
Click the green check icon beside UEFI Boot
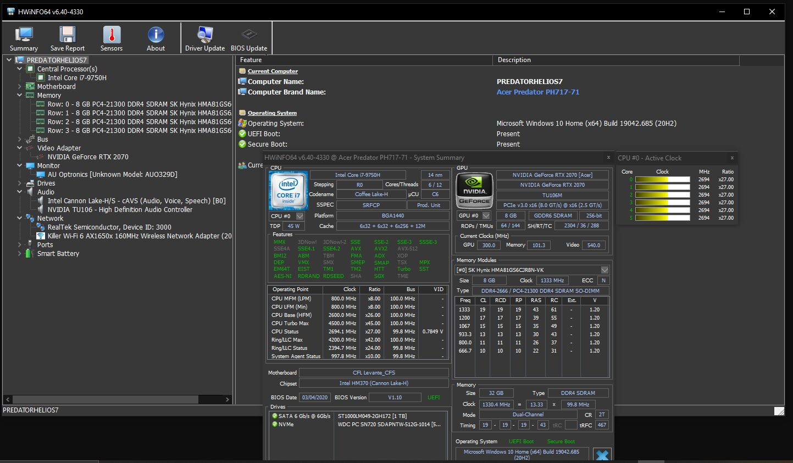click(242, 133)
